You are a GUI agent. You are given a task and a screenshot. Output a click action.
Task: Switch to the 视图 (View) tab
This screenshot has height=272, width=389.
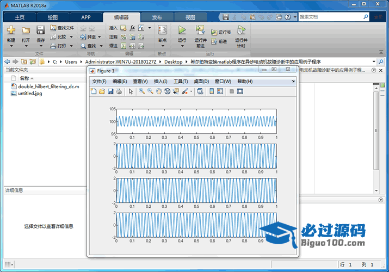coord(190,17)
